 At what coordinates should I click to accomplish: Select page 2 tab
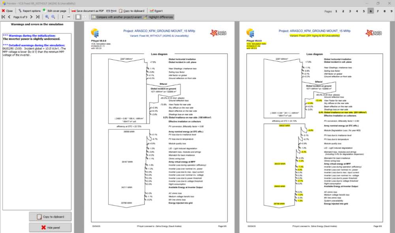pos(343,11)
